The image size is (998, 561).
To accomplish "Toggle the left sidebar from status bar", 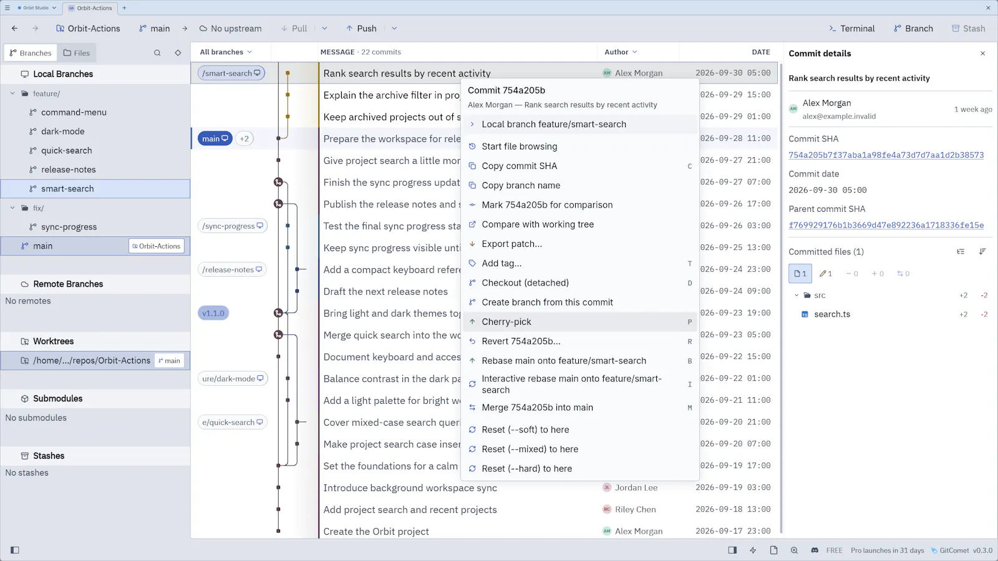I will click(15, 550).
